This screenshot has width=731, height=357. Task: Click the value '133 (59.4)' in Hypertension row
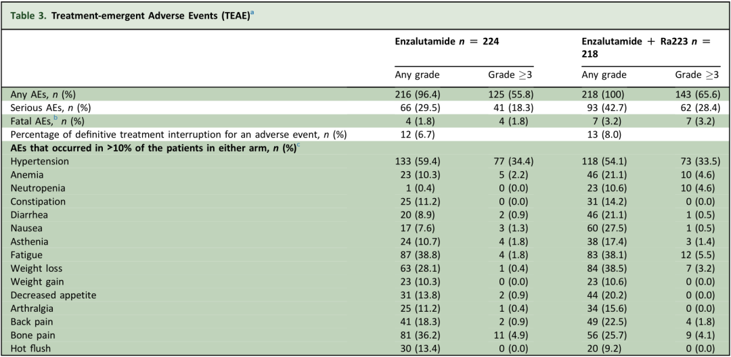417,162
